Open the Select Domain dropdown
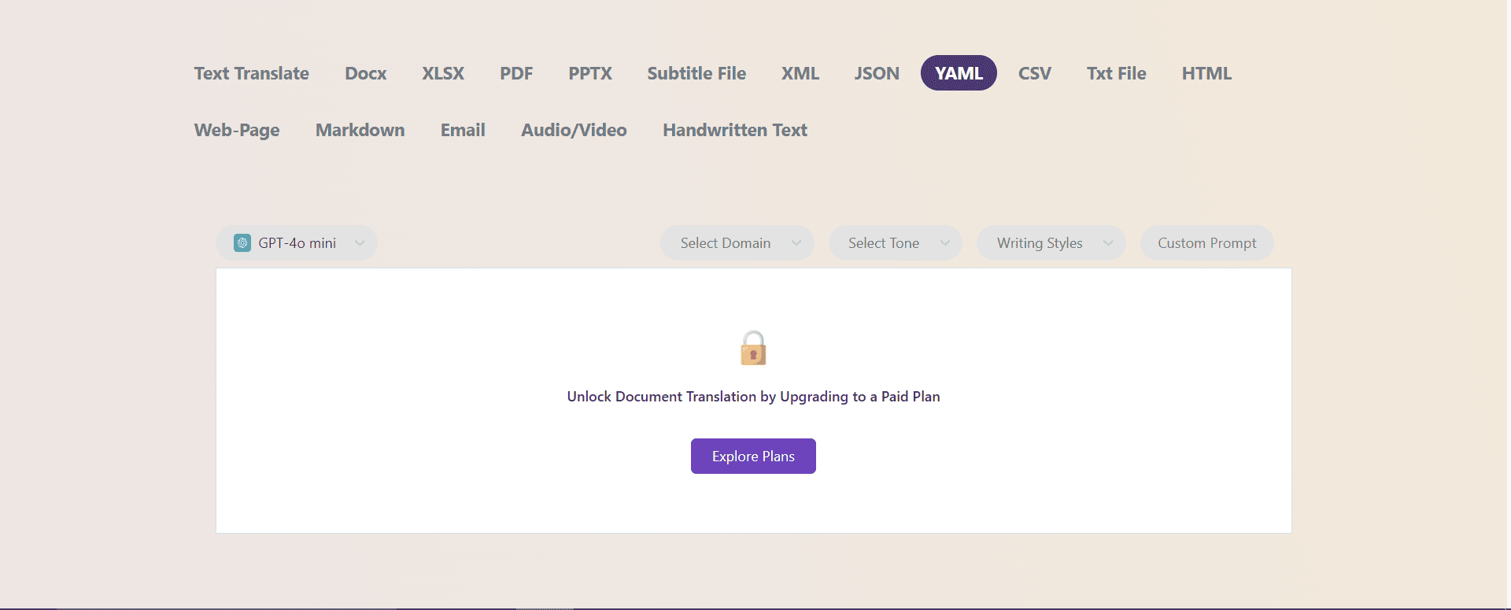The height and width of the screenshot is (610, 1511). 737,243
